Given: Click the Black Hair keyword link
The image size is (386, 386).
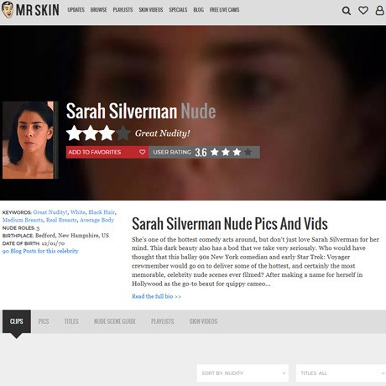Looking at the screenshot, I should [102, 212].
